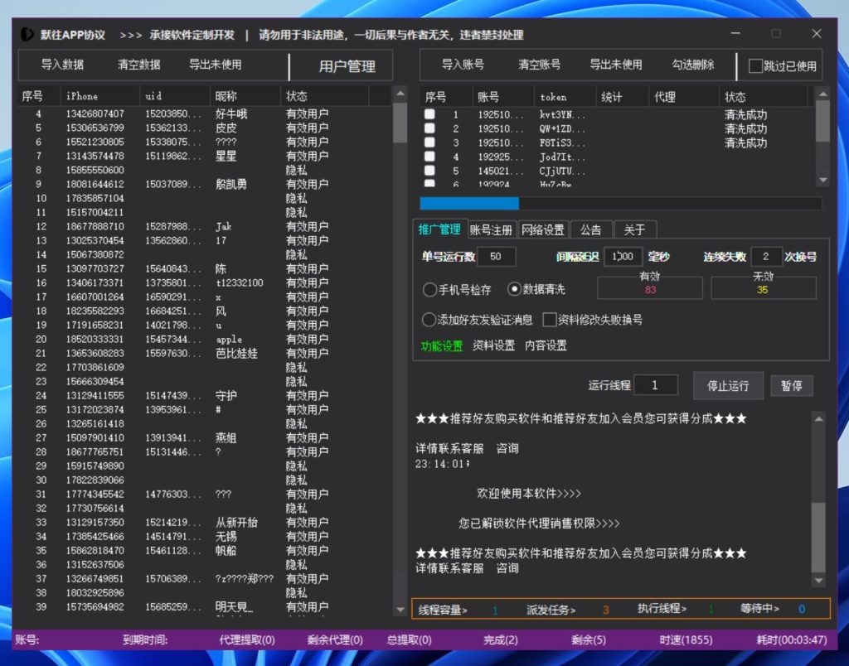Toggle 资料修改失败换号 checkbox
This screenshot has width=849, height=666.
(549, 320)
